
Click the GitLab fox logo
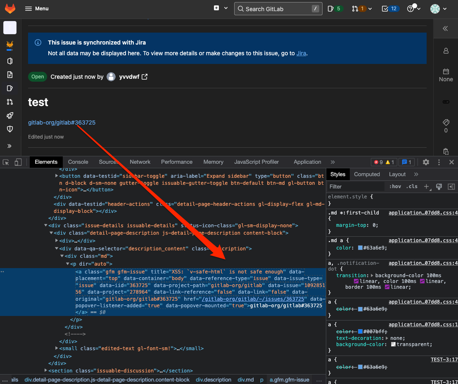10,9
